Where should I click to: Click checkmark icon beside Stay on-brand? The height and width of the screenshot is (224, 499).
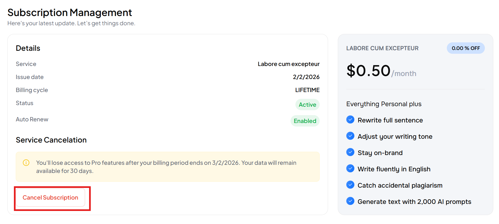point(350,152)
